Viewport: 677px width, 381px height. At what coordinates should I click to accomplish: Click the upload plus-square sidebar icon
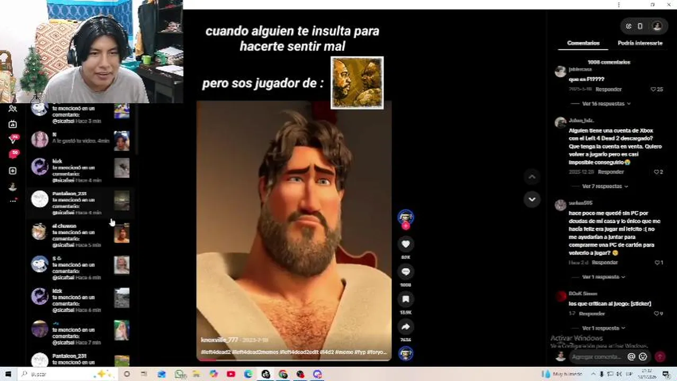pyautogui.click(x=13, y=171)
